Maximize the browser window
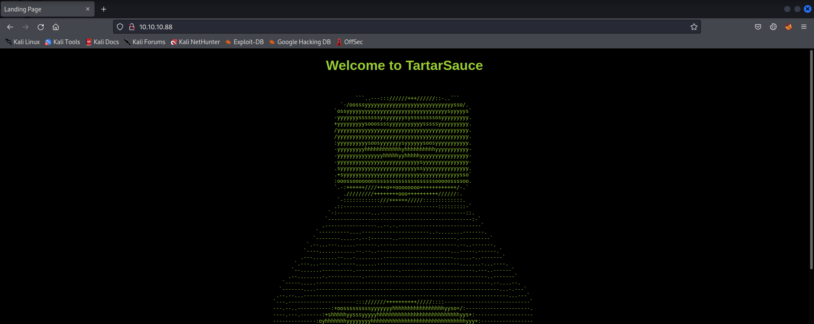 (797, 9)
